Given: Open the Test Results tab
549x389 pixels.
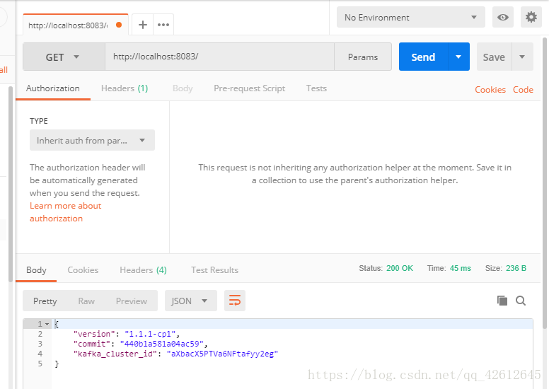Looking at the screenshot, I should [x=214, y=270].
